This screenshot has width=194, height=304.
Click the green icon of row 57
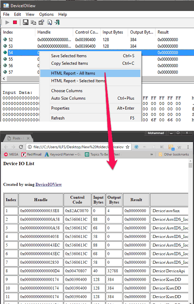click(x=5, y=72)
